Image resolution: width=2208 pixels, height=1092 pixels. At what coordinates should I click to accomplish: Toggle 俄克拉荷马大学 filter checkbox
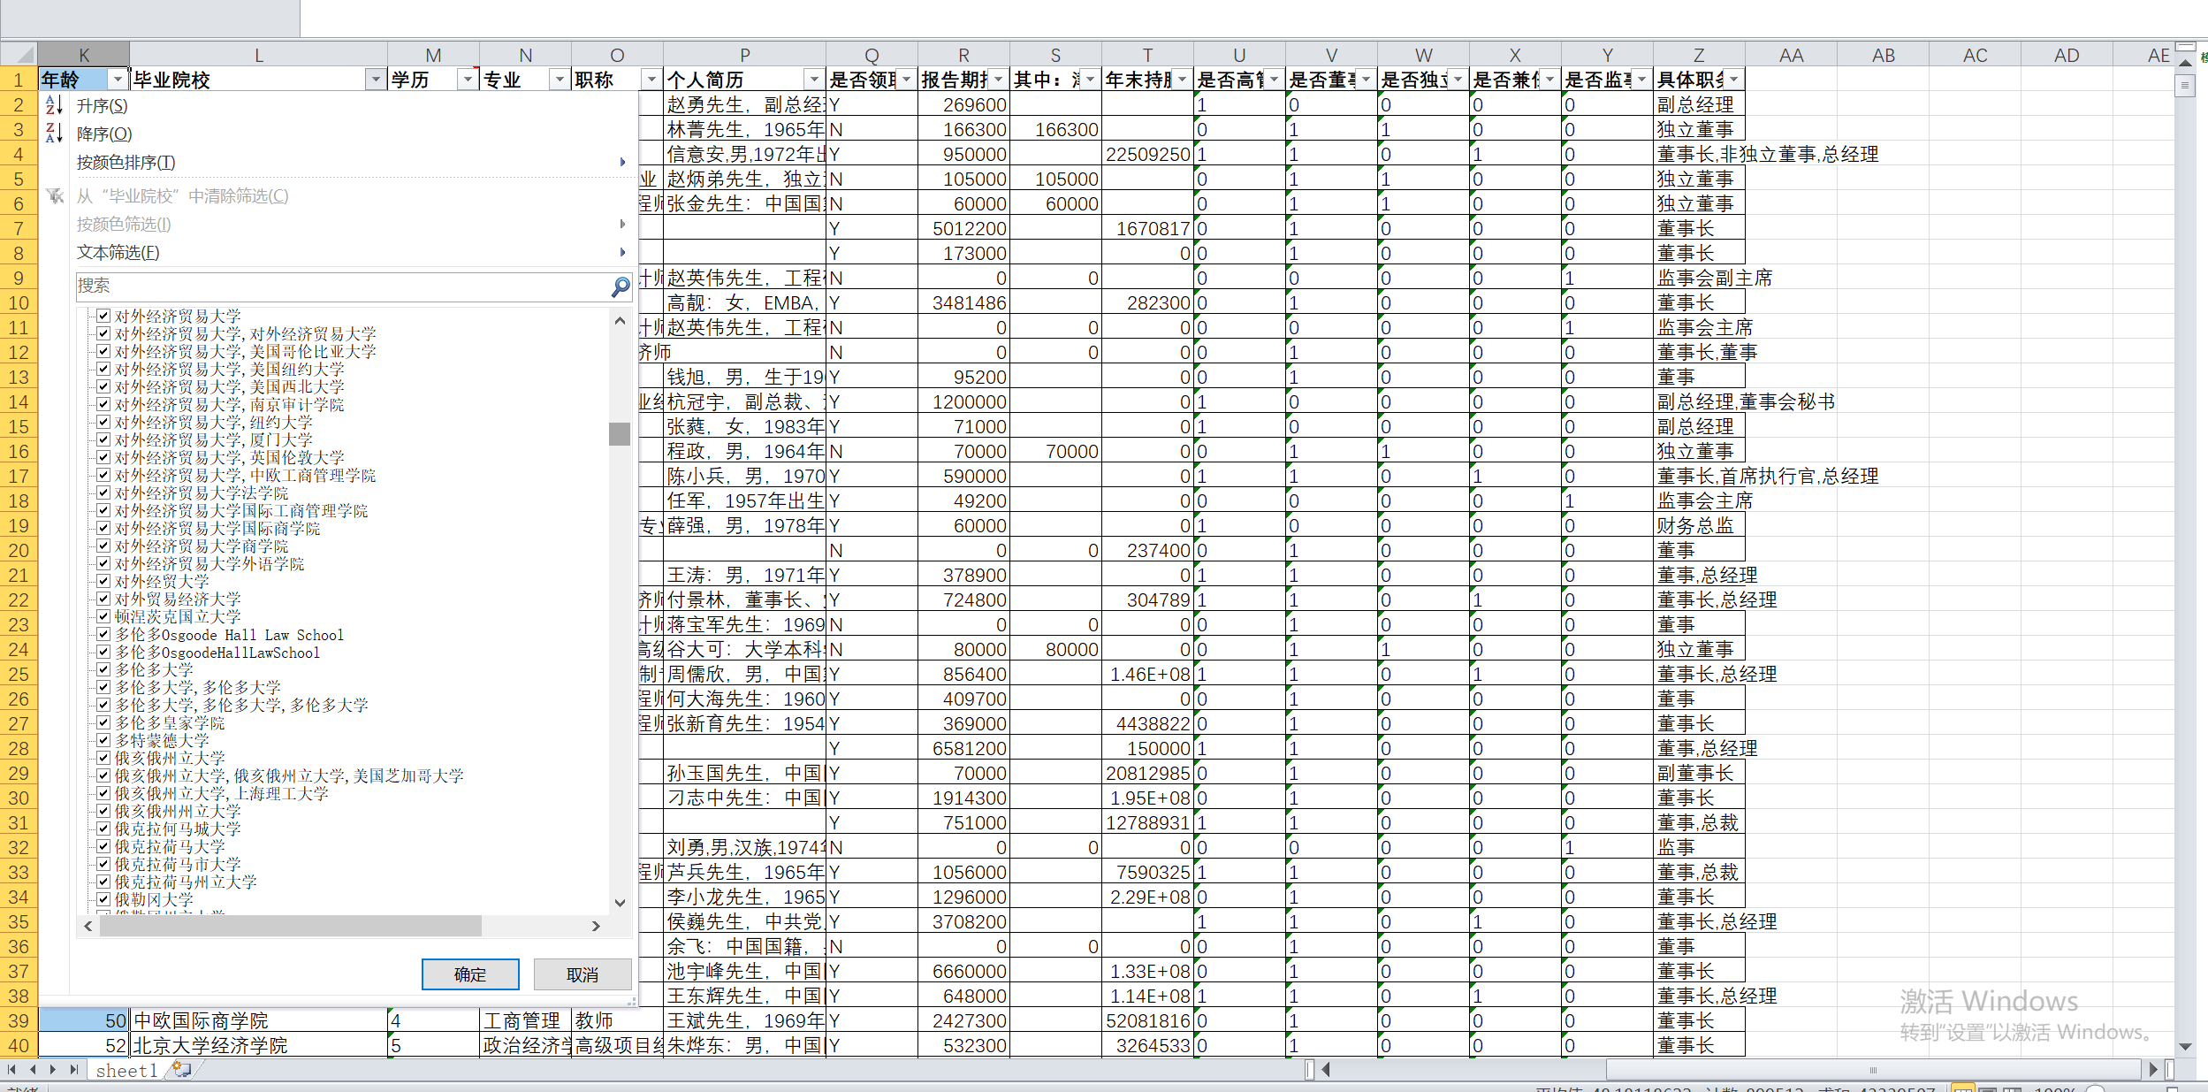103,846
